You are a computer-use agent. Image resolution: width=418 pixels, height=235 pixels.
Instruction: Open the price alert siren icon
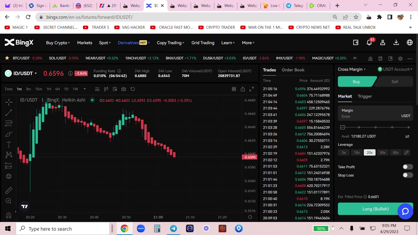[370, 58]
